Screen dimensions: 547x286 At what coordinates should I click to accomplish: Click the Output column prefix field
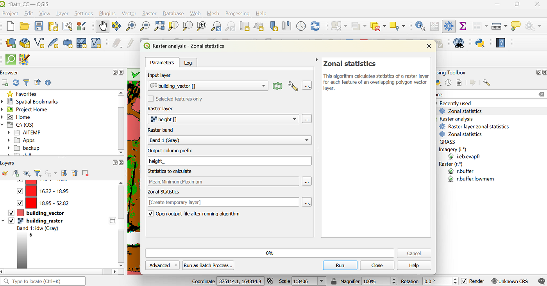tap(230, 161)
